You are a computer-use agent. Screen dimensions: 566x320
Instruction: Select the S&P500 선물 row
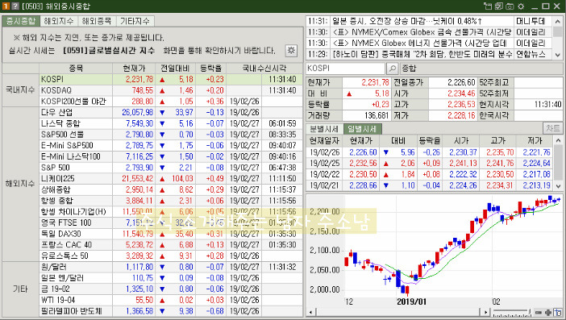coord(171,134)
